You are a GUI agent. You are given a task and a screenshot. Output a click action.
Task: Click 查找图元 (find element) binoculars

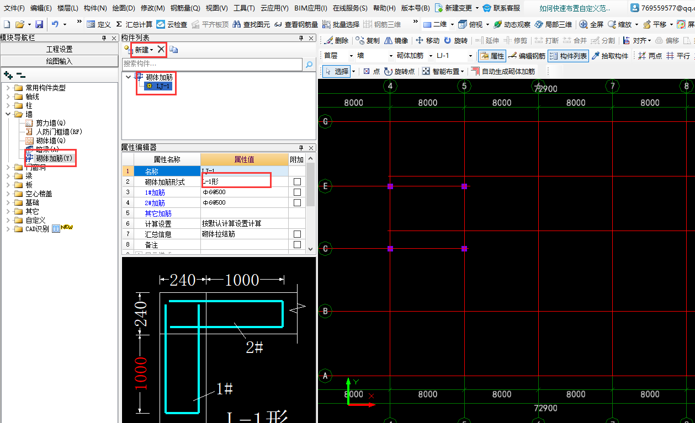[251, 25]
